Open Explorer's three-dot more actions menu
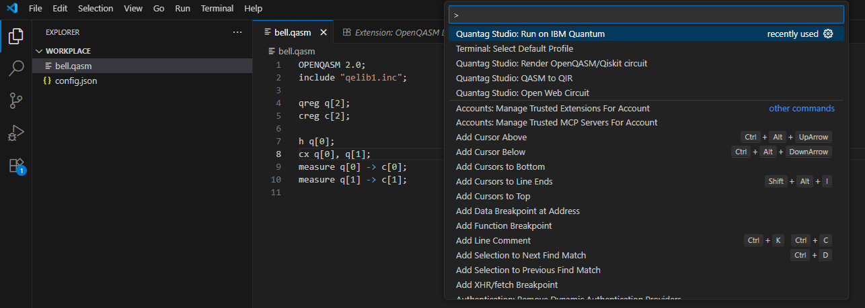 coord(237,32)
